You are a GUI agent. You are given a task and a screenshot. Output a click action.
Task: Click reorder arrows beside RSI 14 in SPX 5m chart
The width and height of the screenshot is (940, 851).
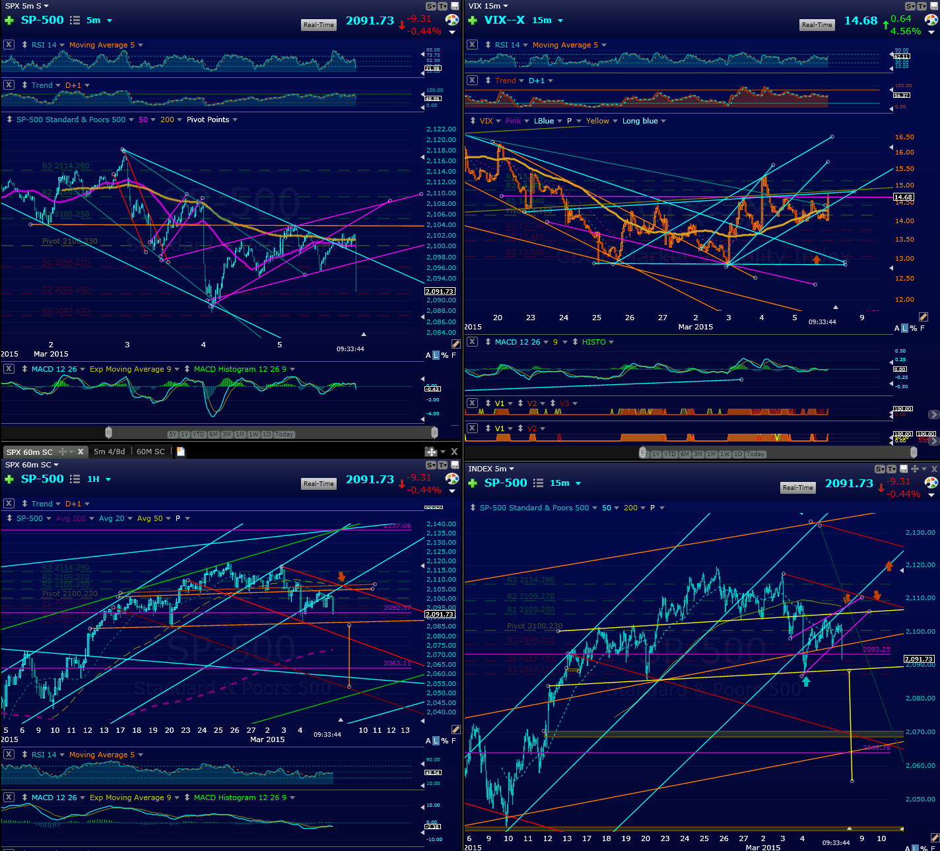point(24,45)
